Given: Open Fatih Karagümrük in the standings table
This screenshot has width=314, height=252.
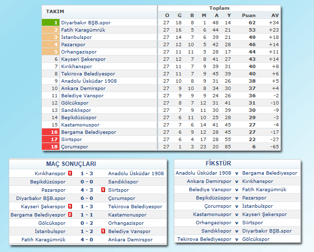Looking at the screenshot, I should tap(83, 30).
